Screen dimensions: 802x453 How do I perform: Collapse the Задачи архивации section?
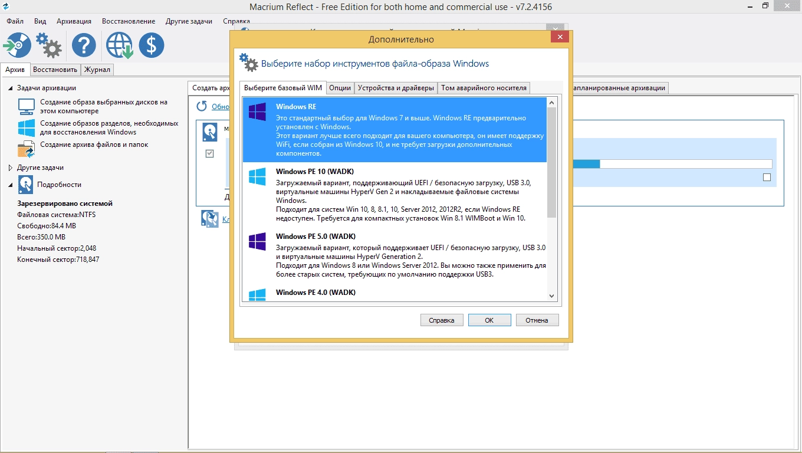pos(11,88)
